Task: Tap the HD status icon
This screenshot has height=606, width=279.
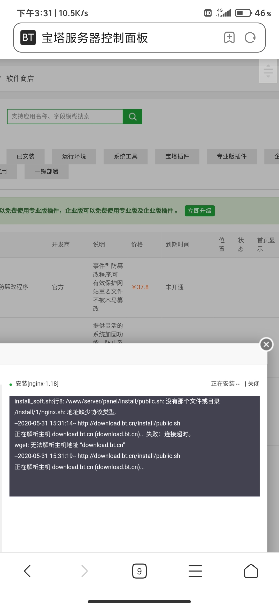Action: [208, 13]
